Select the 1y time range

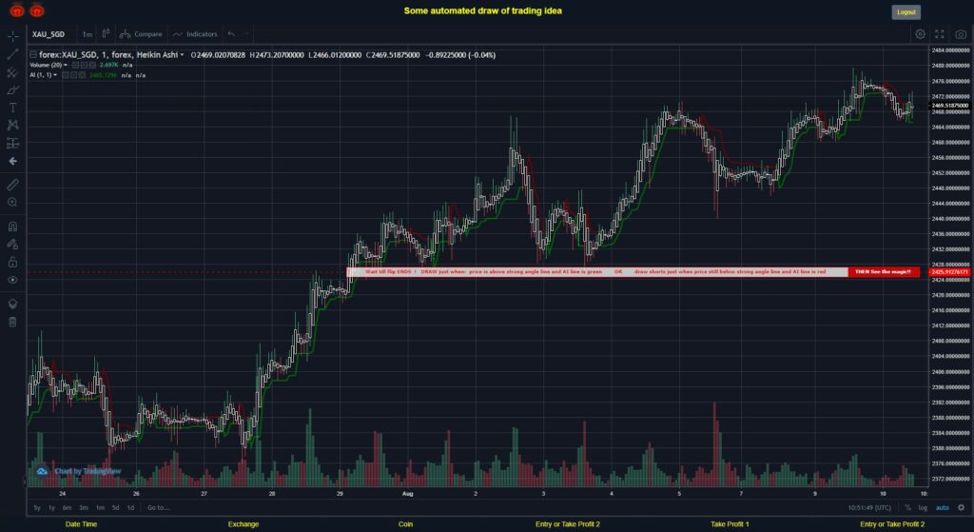51,508
